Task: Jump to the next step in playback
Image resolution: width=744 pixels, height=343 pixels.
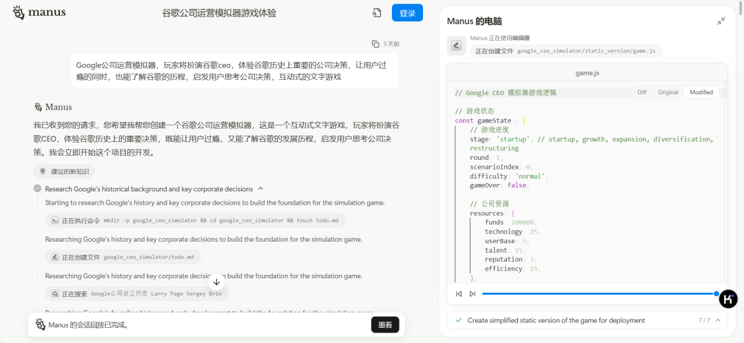Action: pyautogui.click(x=472, y=293)
